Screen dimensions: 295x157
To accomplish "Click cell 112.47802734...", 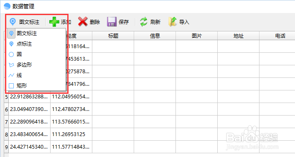I will point(71,109).
